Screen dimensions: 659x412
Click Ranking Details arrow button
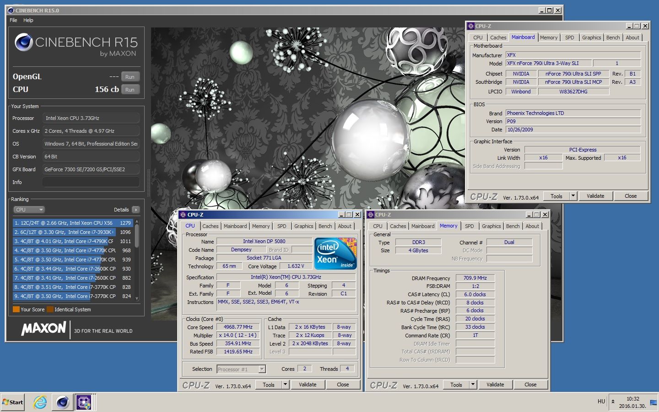[x=135, y=210]
